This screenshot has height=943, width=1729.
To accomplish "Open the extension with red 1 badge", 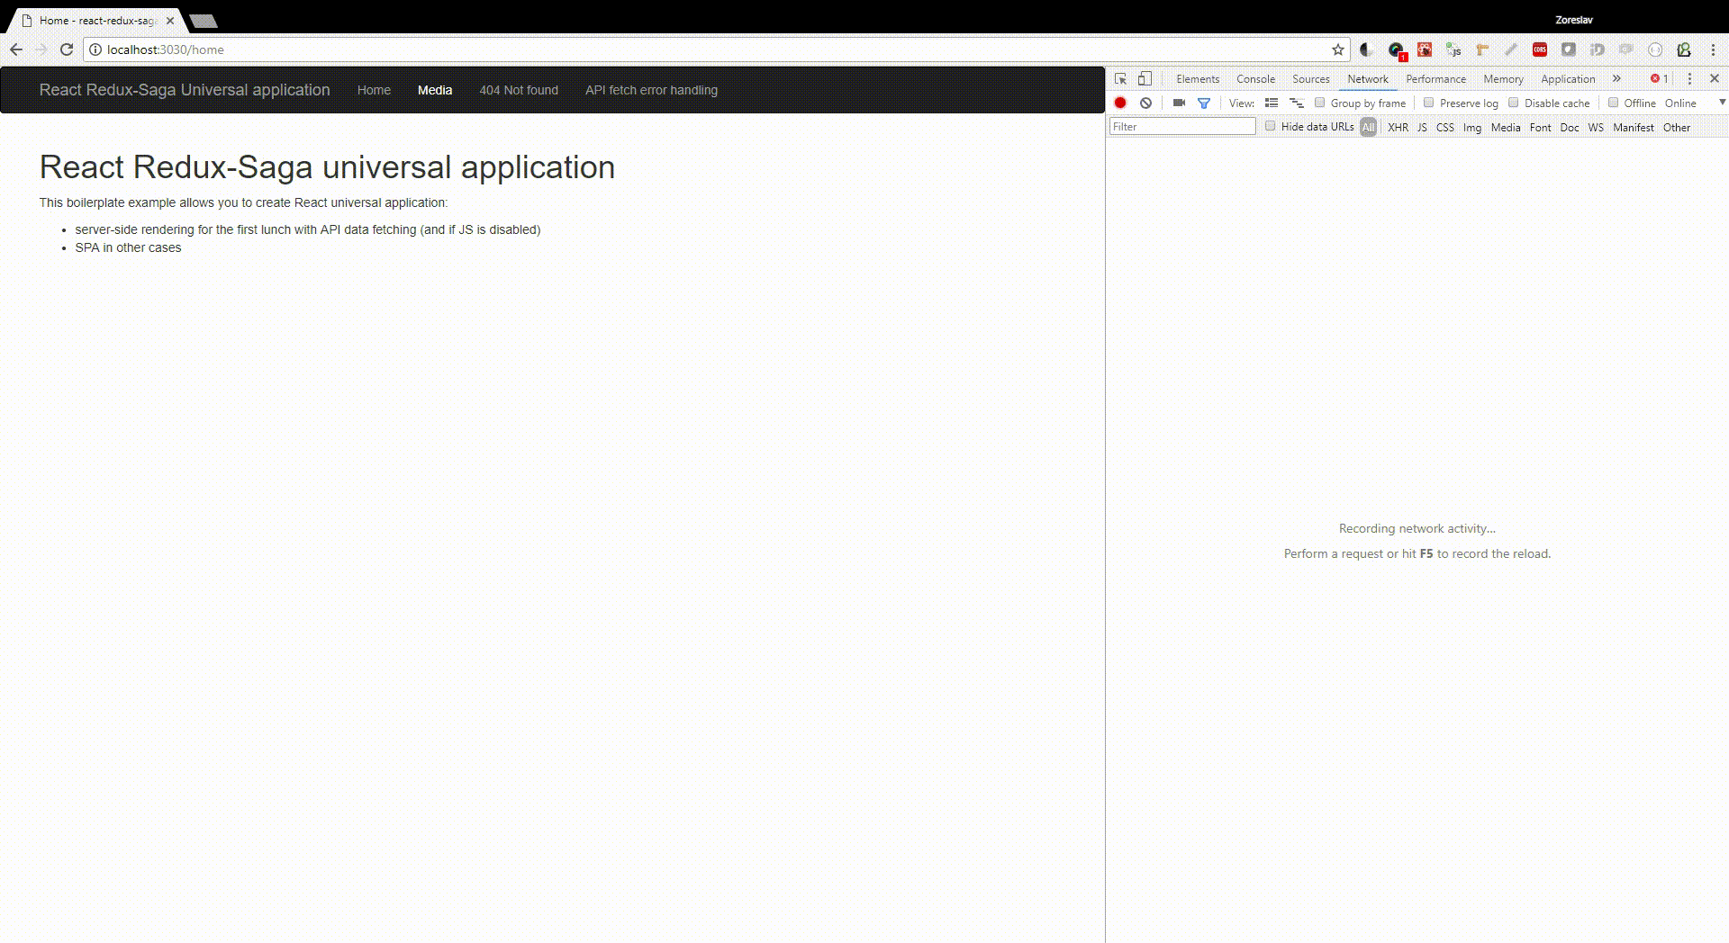I will click(x=1397, y=50).
